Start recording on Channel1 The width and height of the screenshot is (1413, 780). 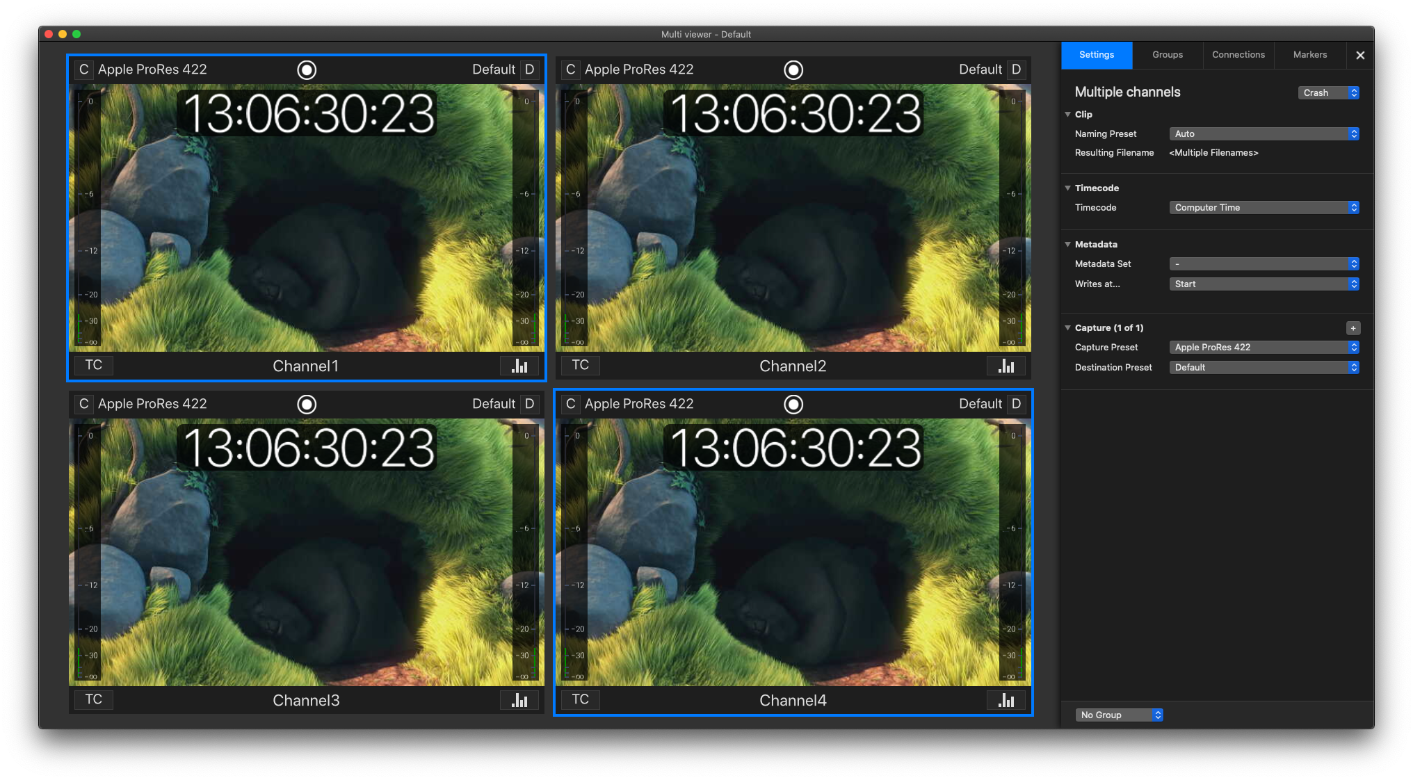click(x=307, y=70)
